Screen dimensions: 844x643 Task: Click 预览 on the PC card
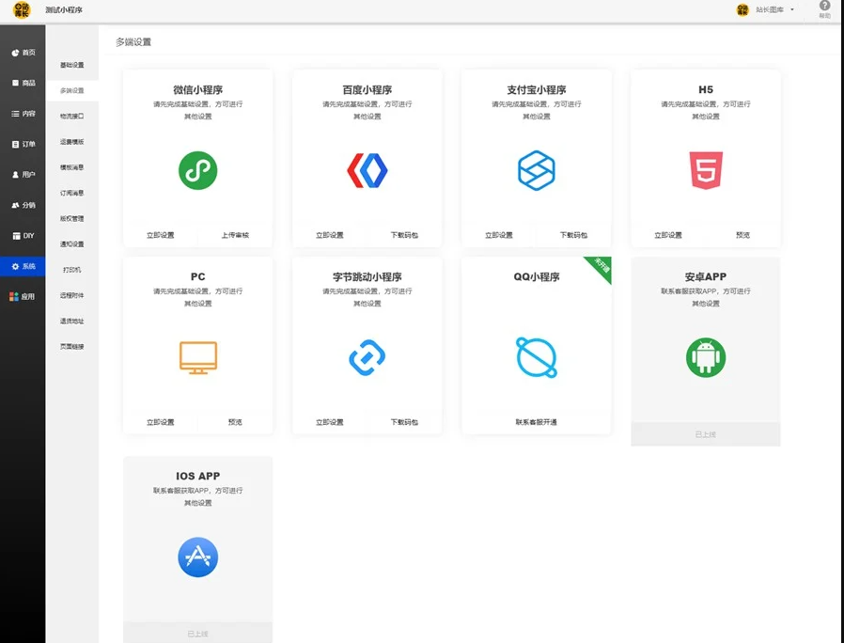(235, 422)
